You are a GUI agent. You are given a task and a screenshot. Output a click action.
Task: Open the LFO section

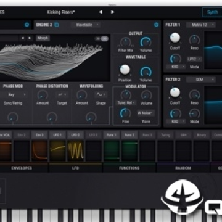[75, 168]
